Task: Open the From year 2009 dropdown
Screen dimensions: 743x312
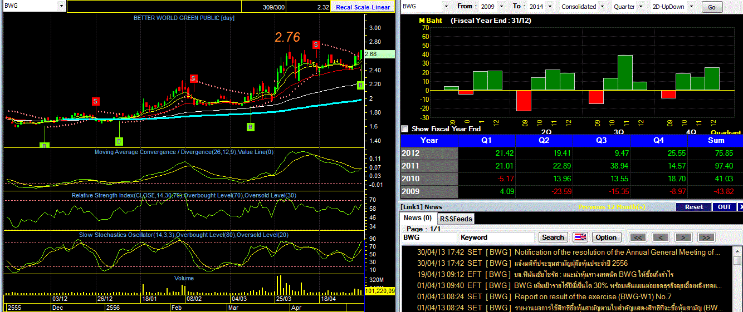Action: click(502, 7)
